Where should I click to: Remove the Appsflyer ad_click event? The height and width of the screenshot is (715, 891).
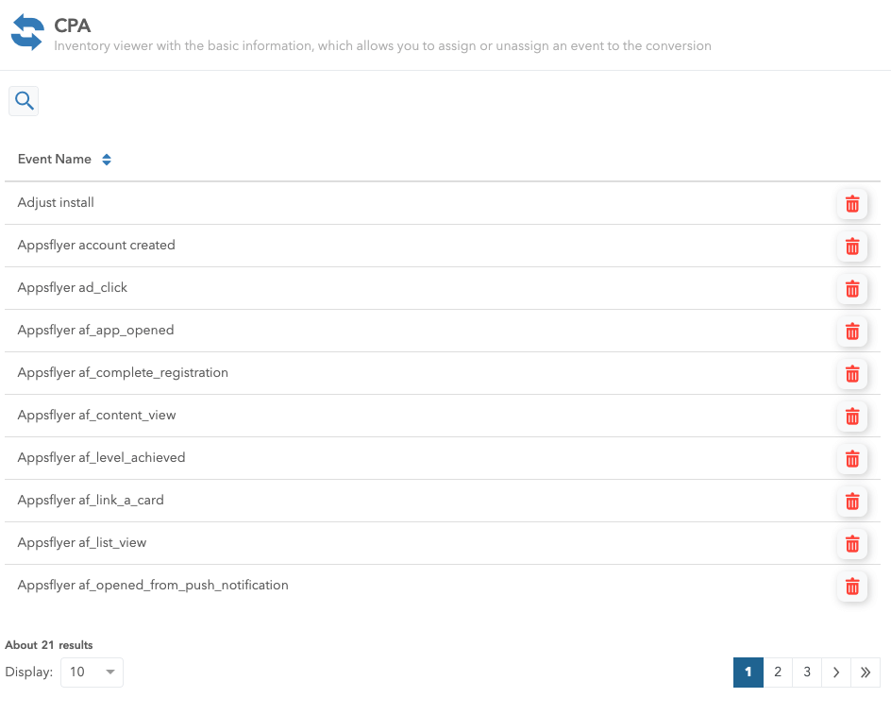pyautogui.click(x=852, y=289)
